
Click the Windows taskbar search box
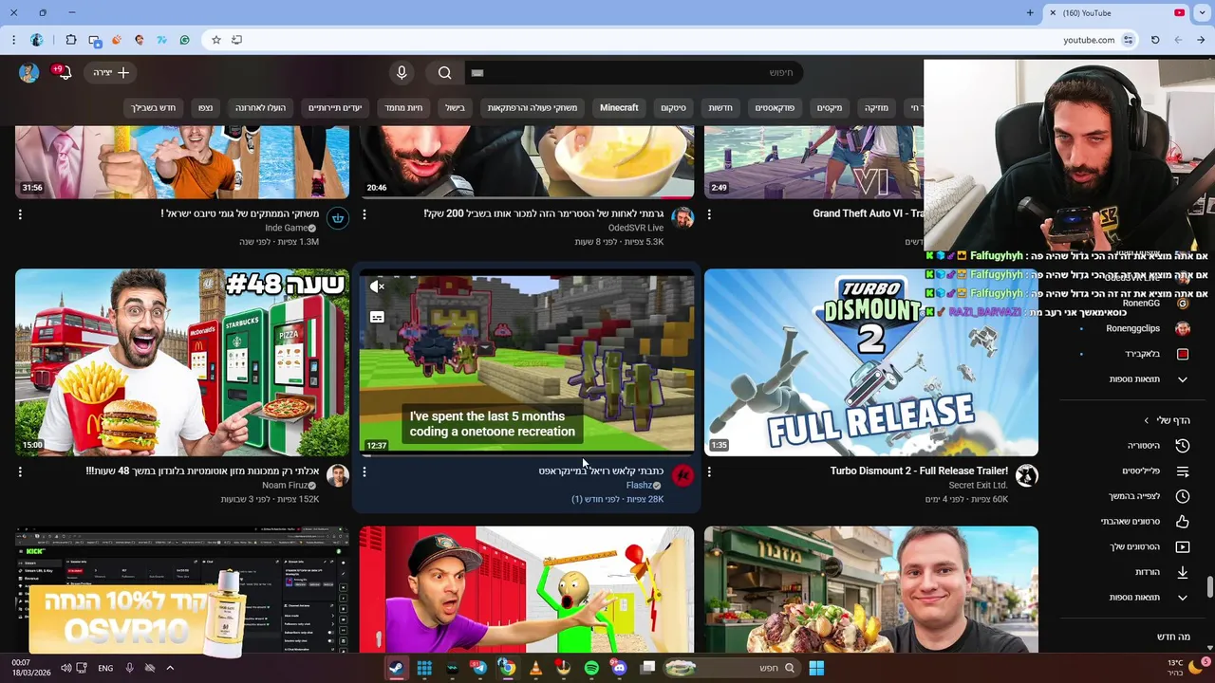pos(731,668)
